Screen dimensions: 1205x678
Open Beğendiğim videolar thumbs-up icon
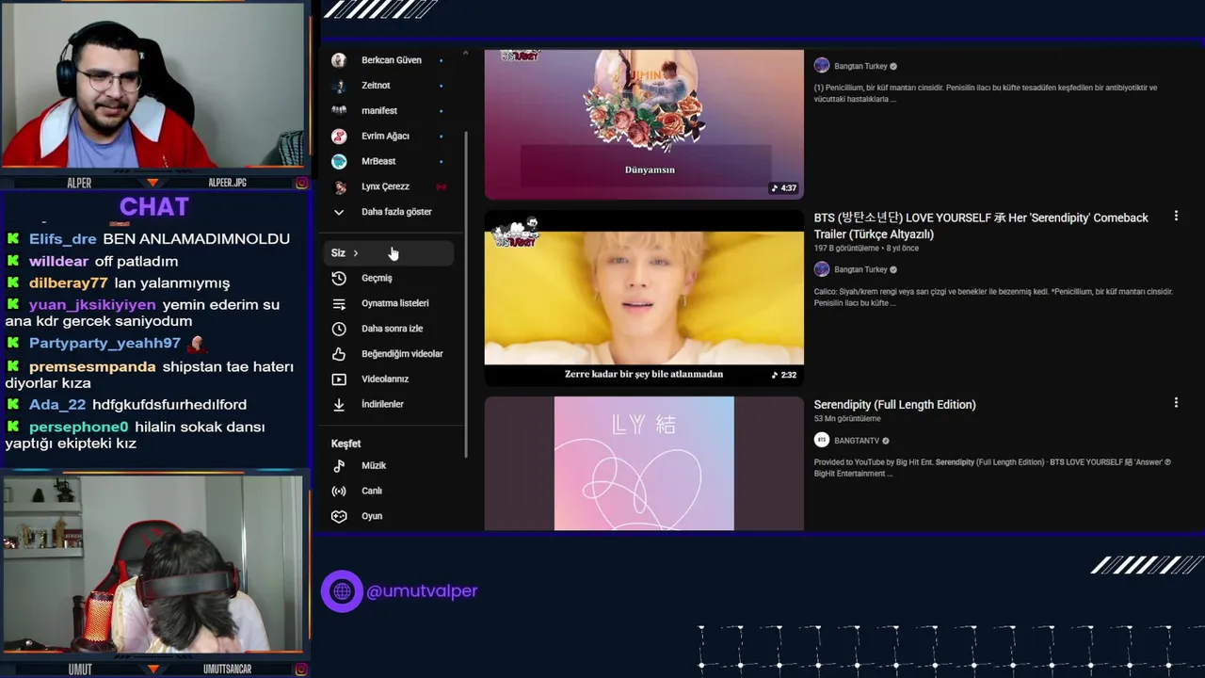(339, 354)
